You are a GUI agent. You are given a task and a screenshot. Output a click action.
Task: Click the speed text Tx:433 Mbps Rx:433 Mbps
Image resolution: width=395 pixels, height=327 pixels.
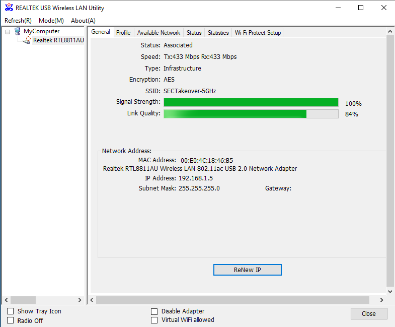coord(200,57)
